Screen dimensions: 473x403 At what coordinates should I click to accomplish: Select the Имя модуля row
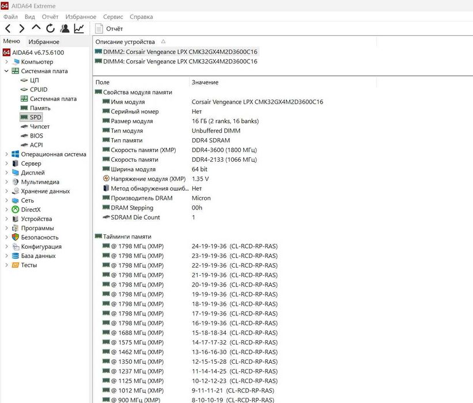(x=213, y=102)
